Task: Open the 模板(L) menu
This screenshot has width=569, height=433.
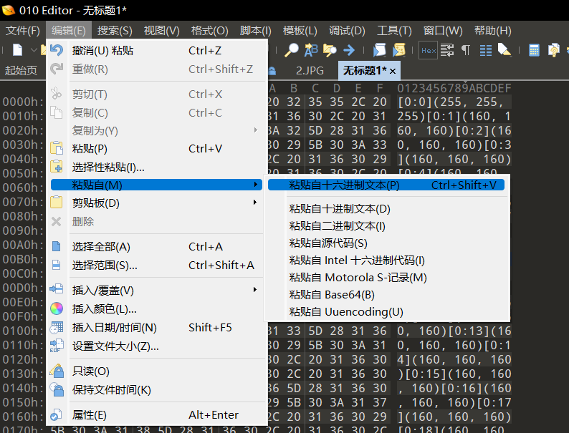Action: (300, 31)
